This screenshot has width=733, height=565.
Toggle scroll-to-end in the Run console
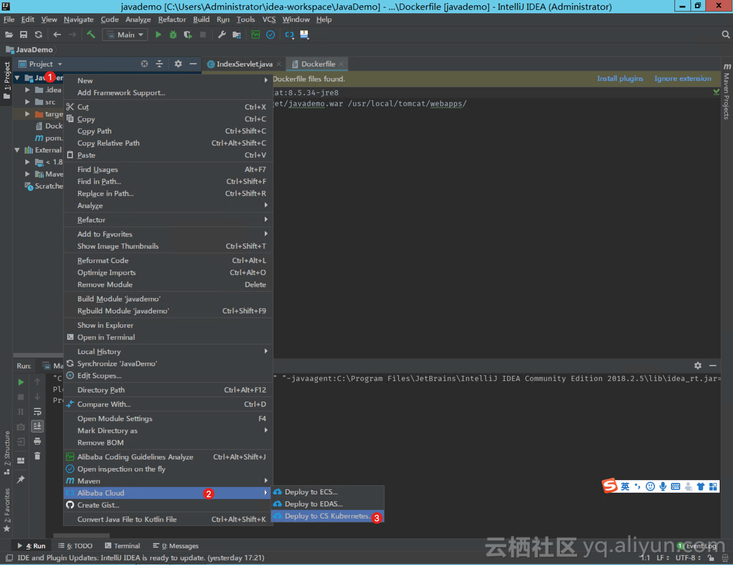pos(37,426)
